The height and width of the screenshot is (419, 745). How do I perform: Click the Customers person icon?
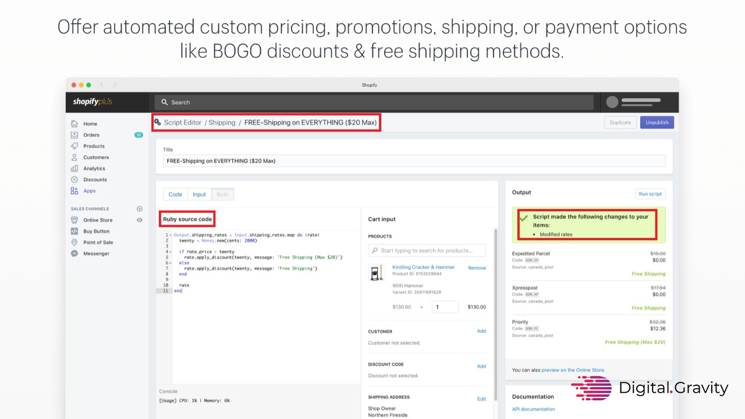pyautogui.click(x=74, y=157)
